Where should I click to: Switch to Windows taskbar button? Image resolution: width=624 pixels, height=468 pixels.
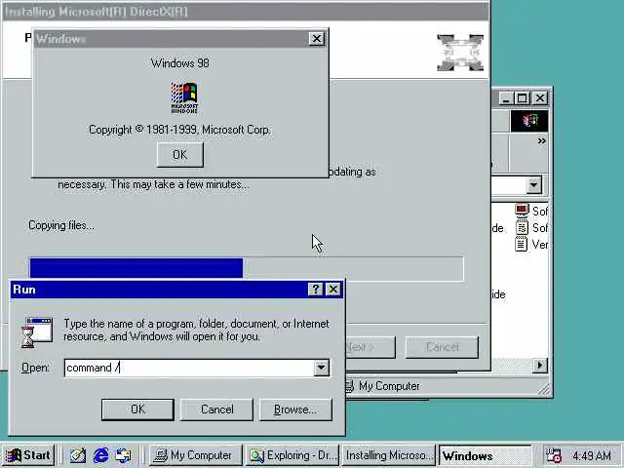click(486, 455)
